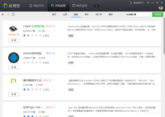Go back with the left arrow
This screenshot has width=165, height=117.
(3, 14)
